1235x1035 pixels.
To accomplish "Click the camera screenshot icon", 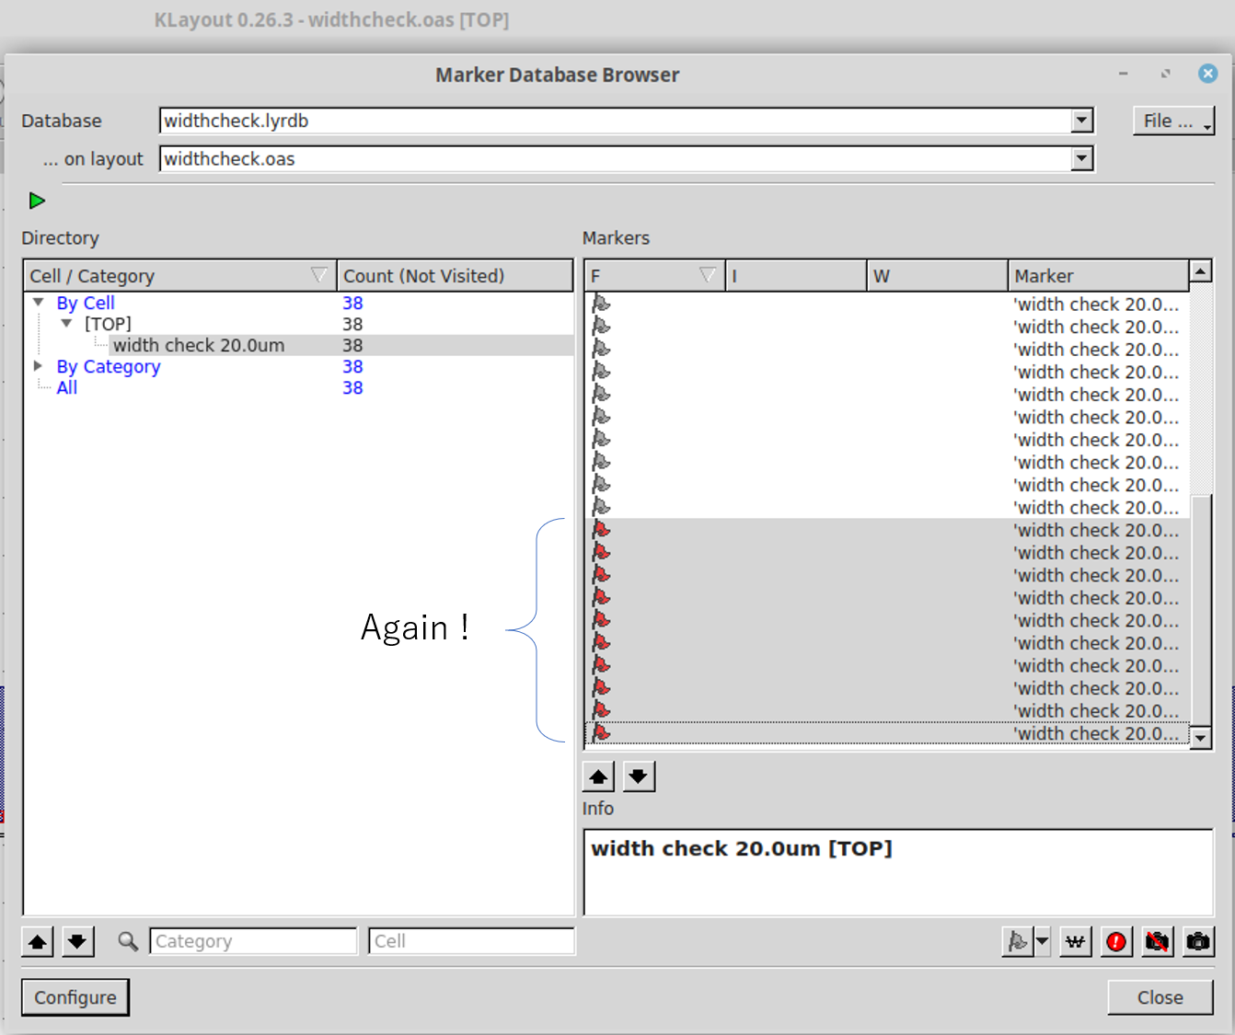I will pos(1197,941).
